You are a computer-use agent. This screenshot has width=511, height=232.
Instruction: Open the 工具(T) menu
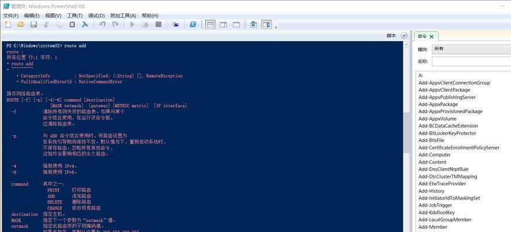click(x=75, y=16)
